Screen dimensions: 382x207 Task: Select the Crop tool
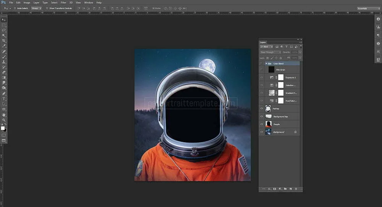tap(4, 40)
